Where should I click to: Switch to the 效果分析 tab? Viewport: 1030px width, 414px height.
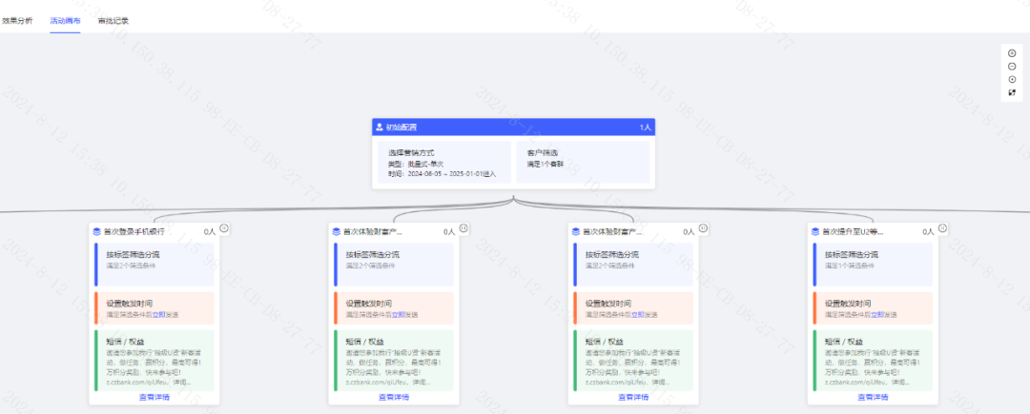pos(16,20)
